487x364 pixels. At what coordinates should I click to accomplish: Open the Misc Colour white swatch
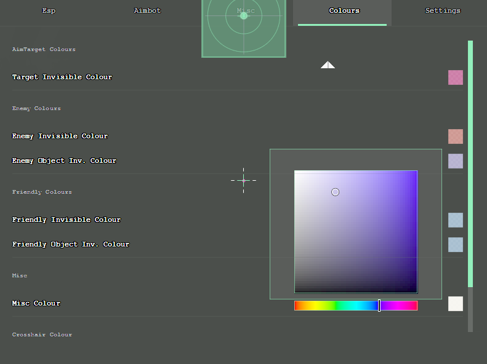(x=456, y=304)
